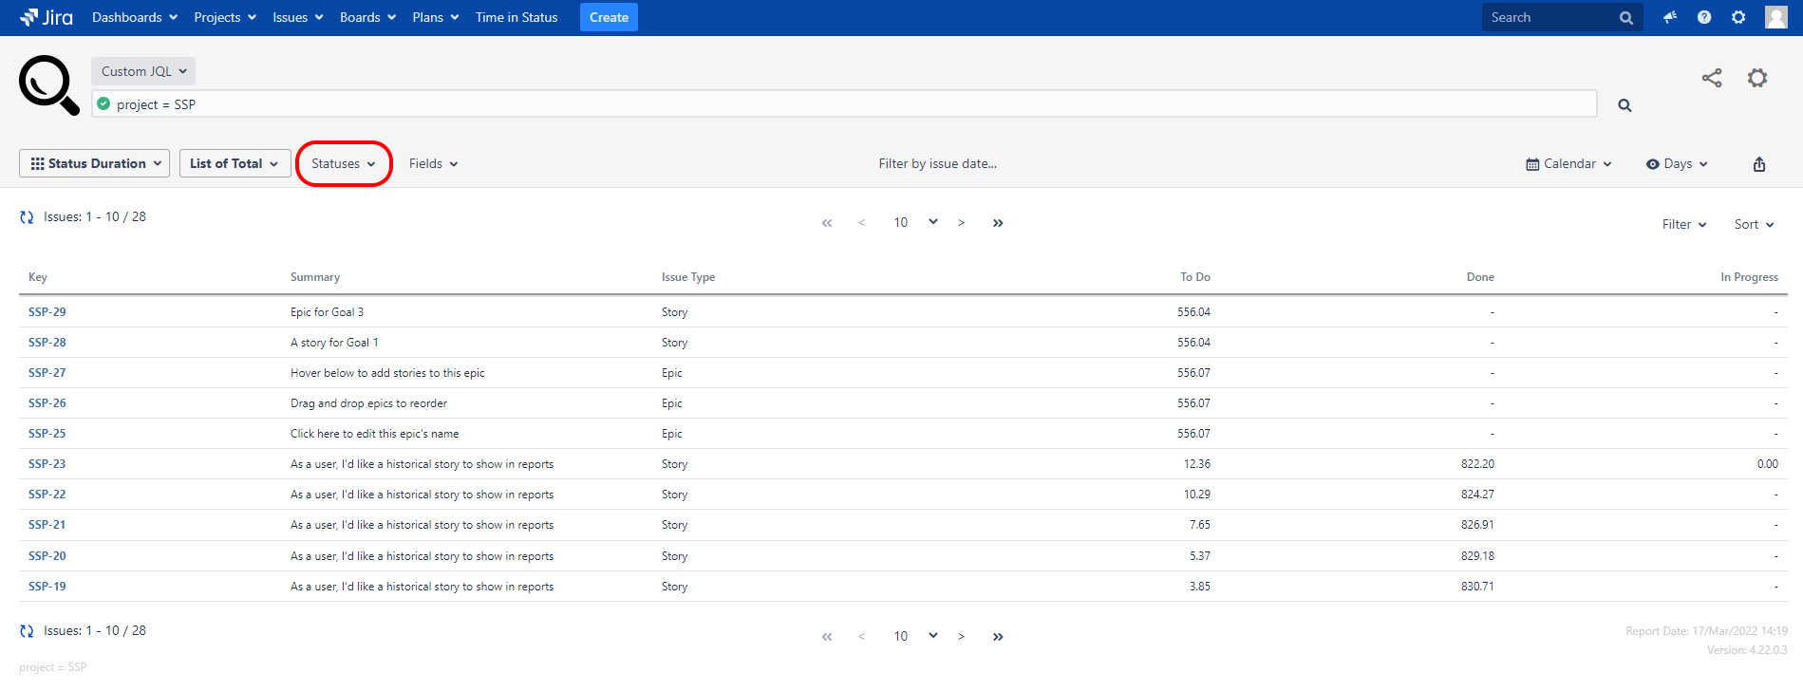Screen dimensions: 1803x691
Task: Open the Days view format dropdown
Action: point(1676,164)
